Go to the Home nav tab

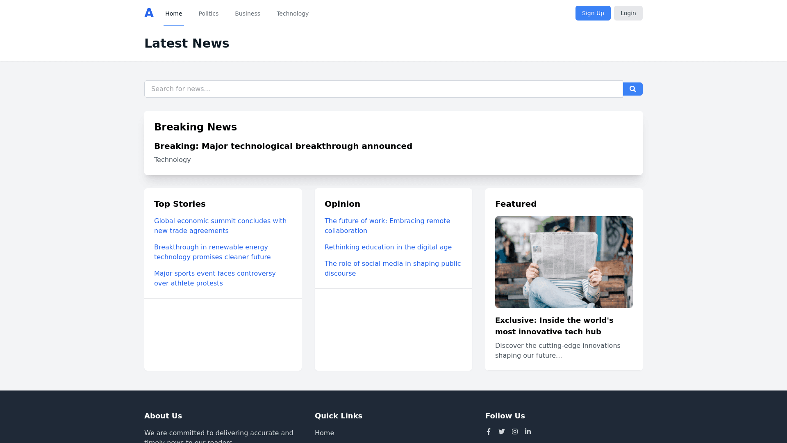[173, 14]
